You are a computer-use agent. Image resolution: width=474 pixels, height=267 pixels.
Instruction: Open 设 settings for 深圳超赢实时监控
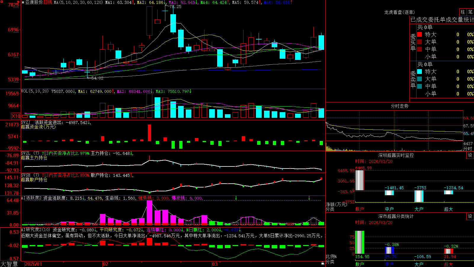pyautogui.click(x=470, y=155)
